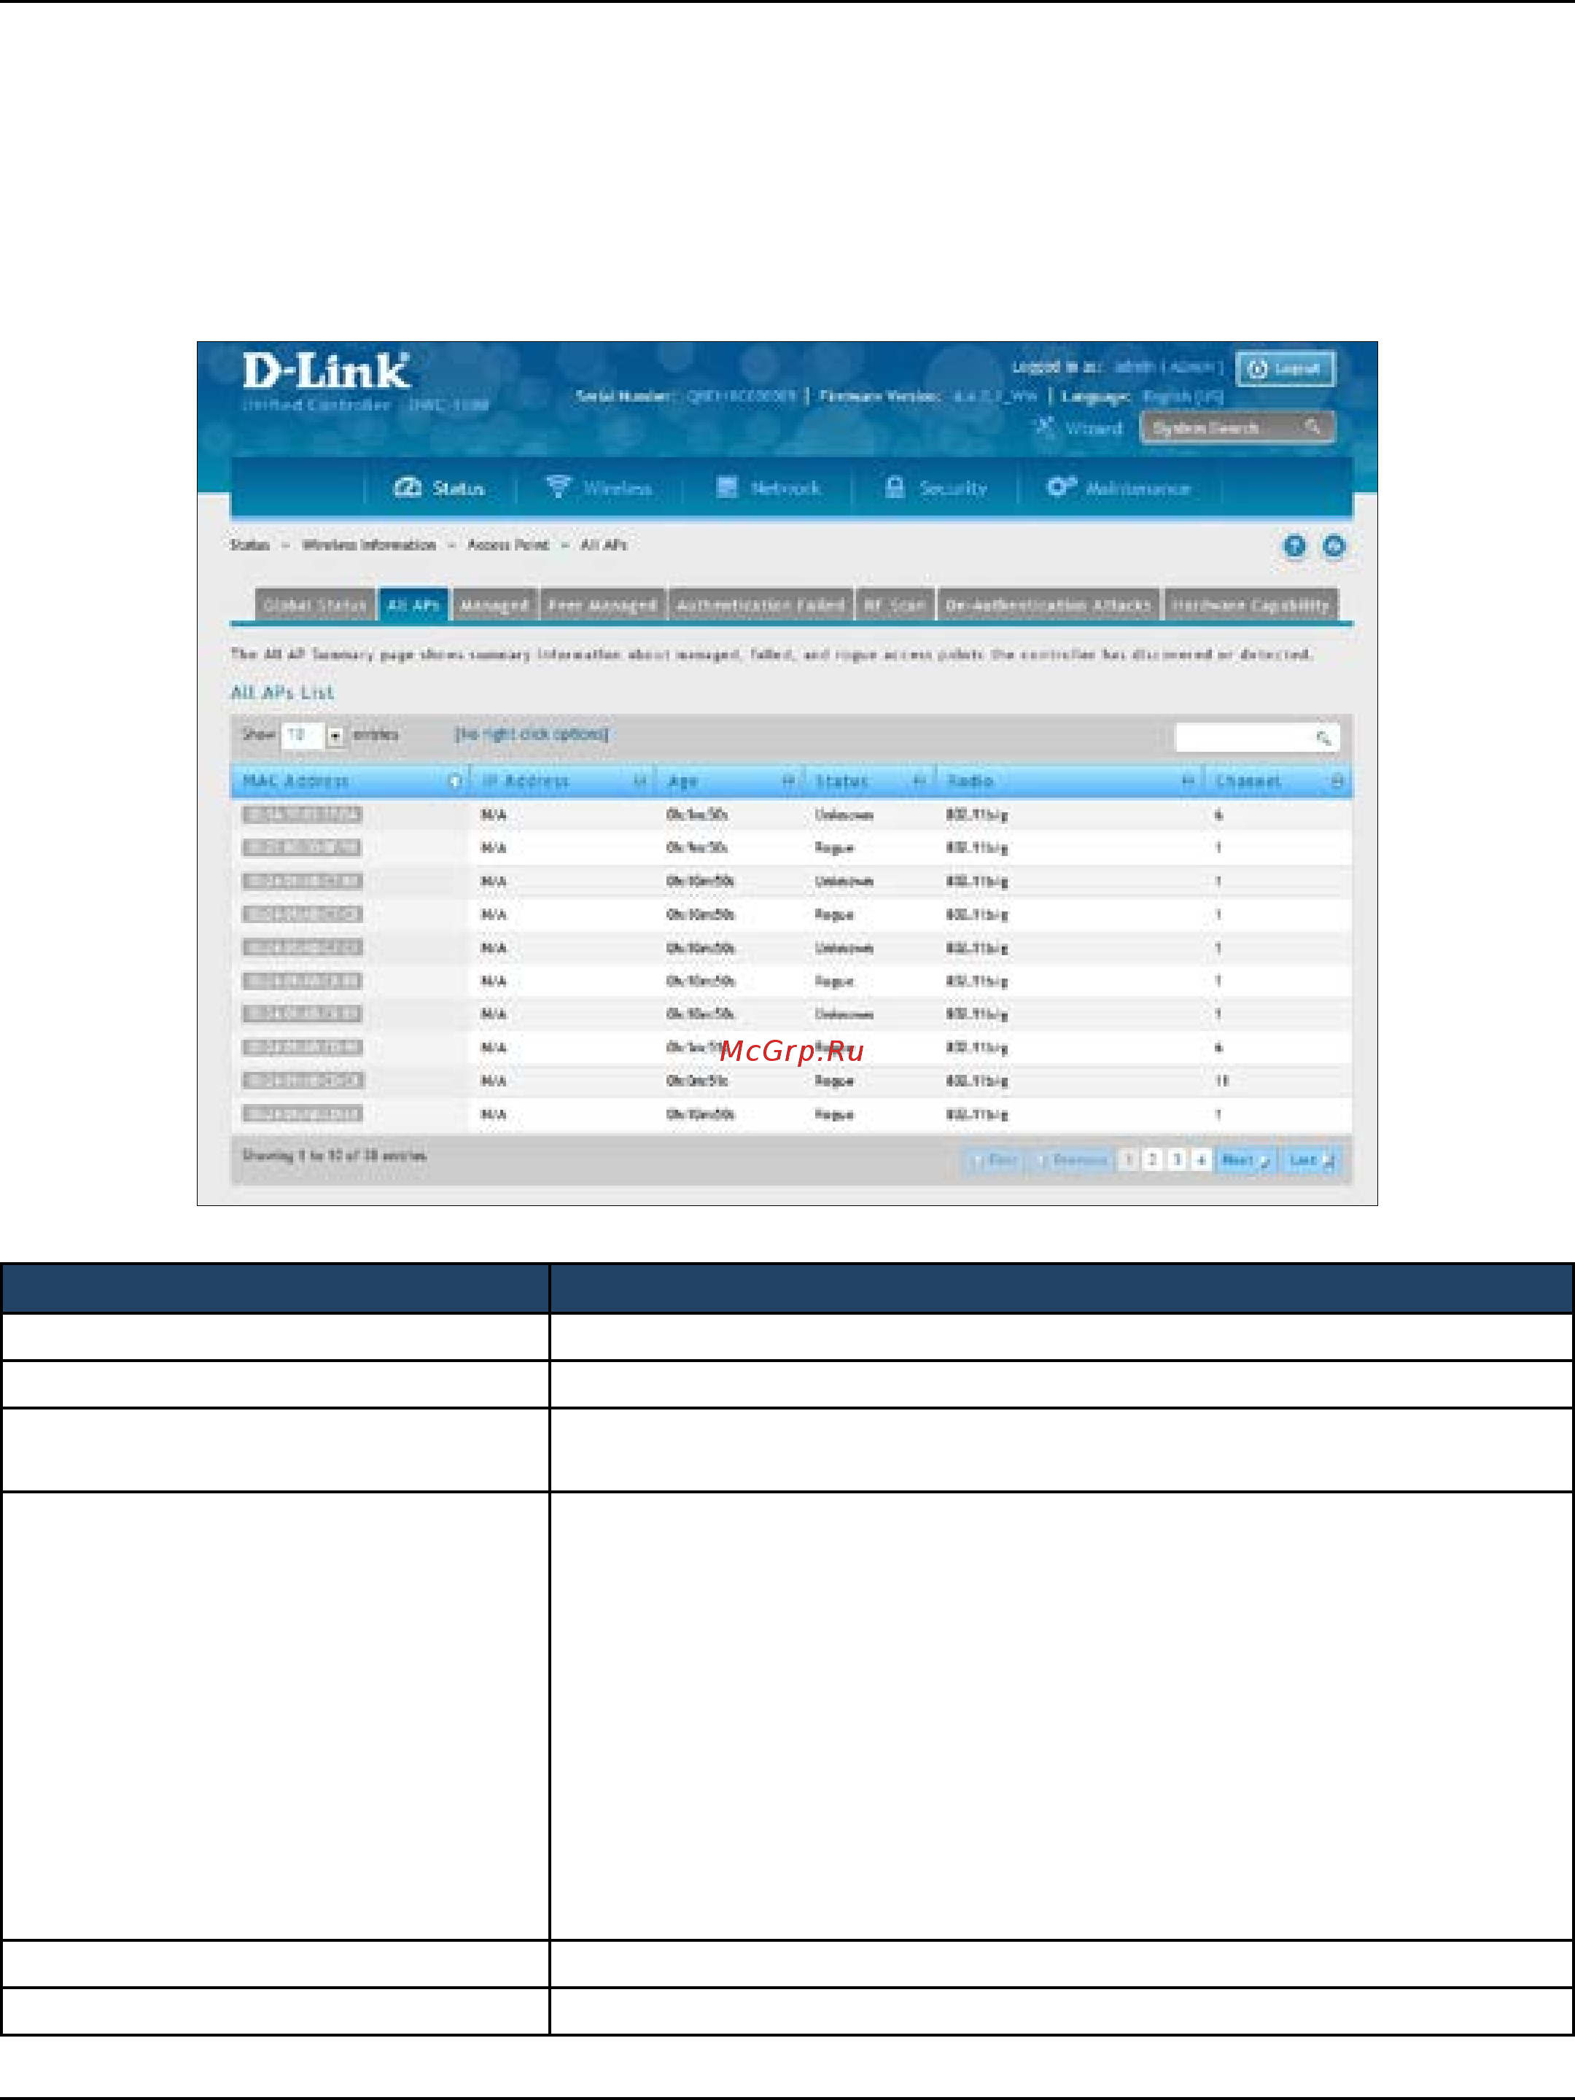Click the table search magnifier icon
Image resolution: width=1575 pixels, height=2100 pixels.
[1323, 738]
